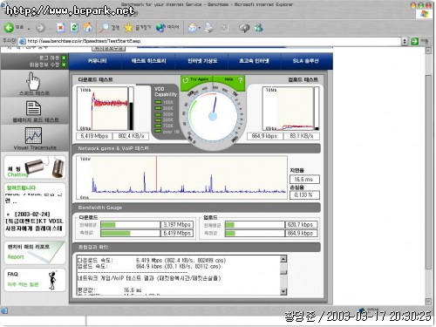Click the green Go arrow button
This screenshot has height=327, width=436.
pos(414,41)
